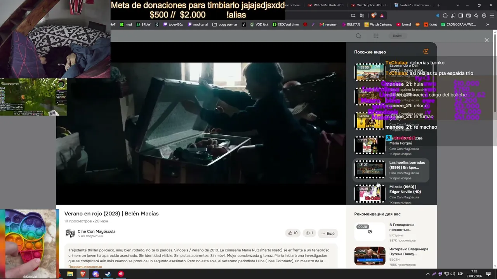
Task: Open the volume control in system tray
Action: point(452,274)
